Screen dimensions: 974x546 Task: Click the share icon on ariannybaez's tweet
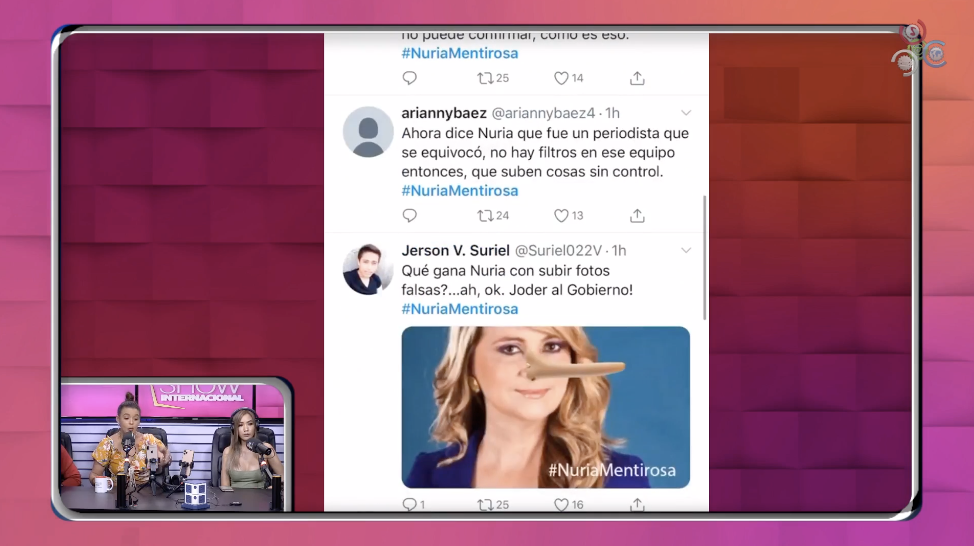636,215
